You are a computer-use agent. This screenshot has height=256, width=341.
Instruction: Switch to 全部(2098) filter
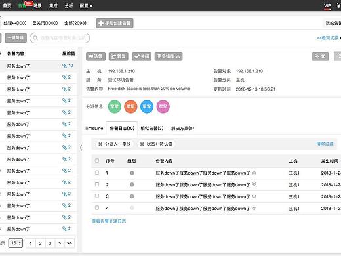pos(75,23)
